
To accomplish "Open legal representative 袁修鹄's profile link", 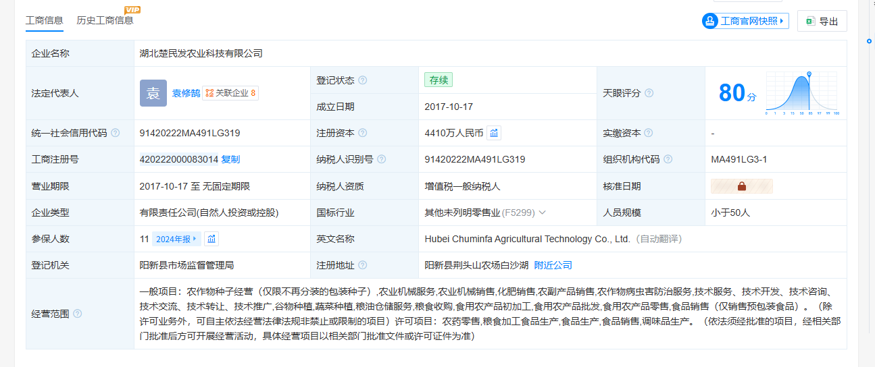I will tap(185, 93).
